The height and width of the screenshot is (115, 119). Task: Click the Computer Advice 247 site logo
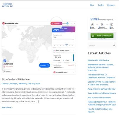pyautogui.click(x=8, y=5)
